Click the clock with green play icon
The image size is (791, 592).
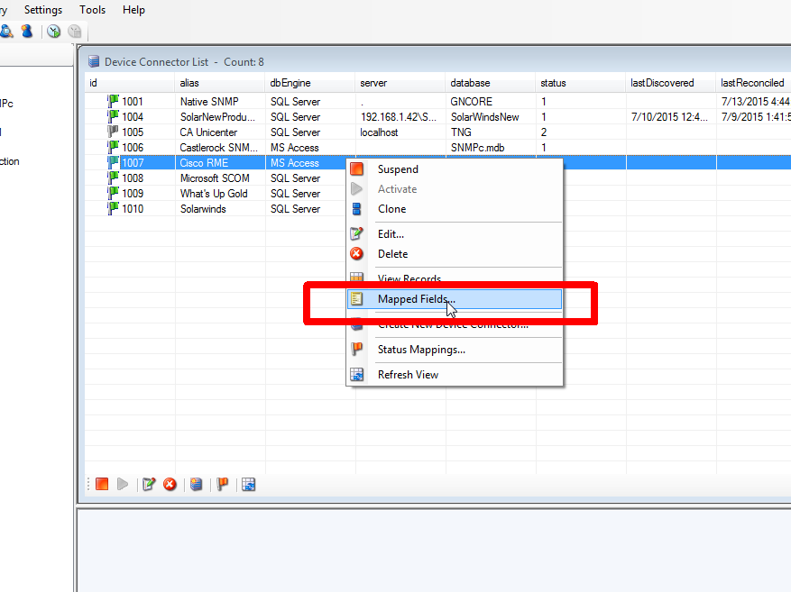(54, 32)
